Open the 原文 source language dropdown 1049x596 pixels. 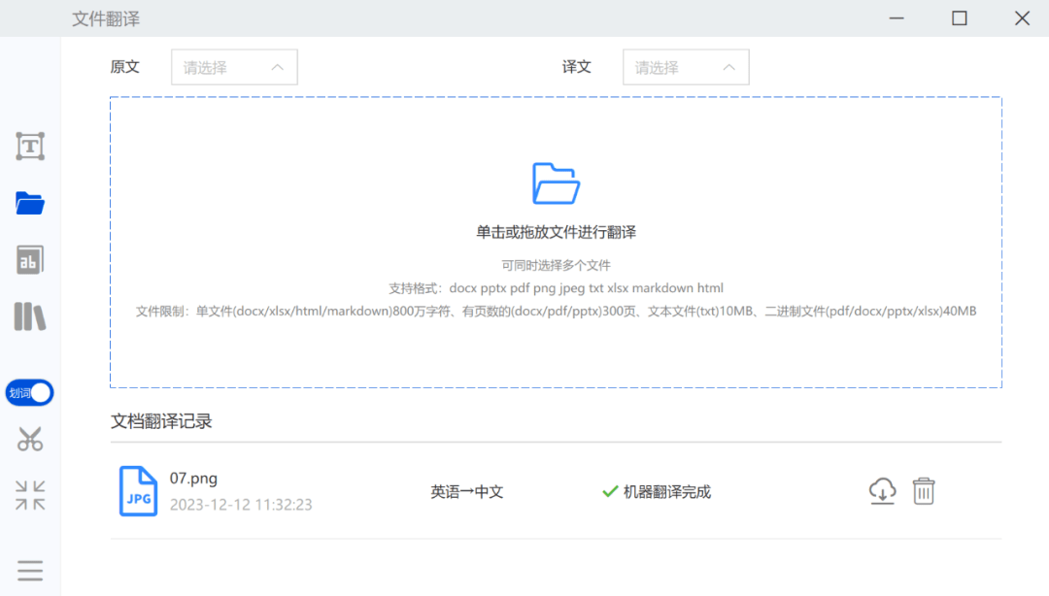[x=234, y=68]
